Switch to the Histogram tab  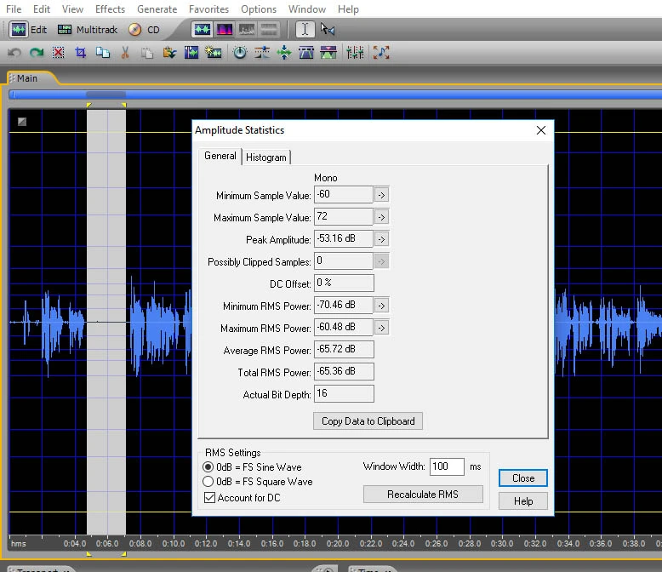click(x=266, y=157)
